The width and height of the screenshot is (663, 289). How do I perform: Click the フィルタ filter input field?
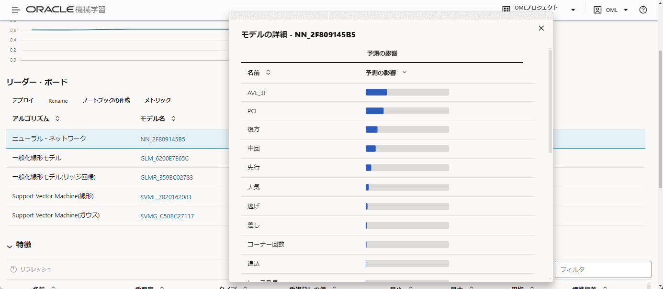[603, 269]
